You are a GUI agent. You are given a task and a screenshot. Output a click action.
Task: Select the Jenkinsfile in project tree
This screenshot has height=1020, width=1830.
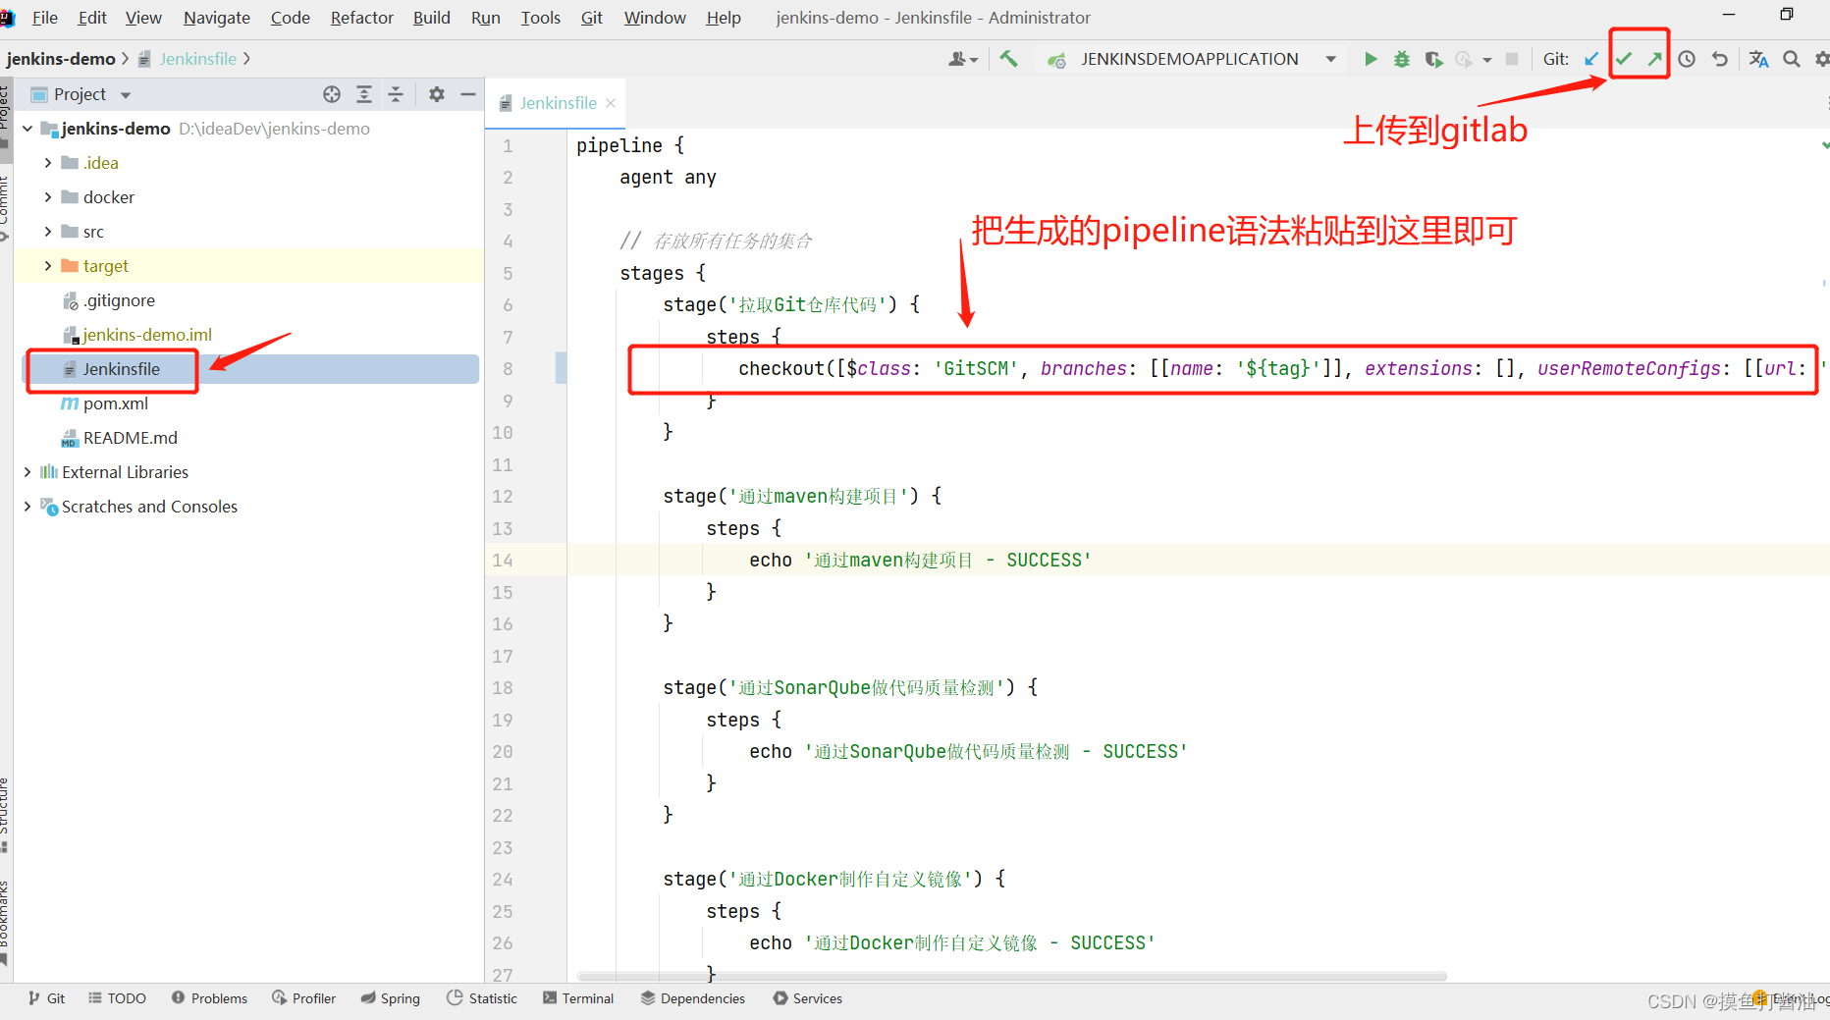(121, 369)
